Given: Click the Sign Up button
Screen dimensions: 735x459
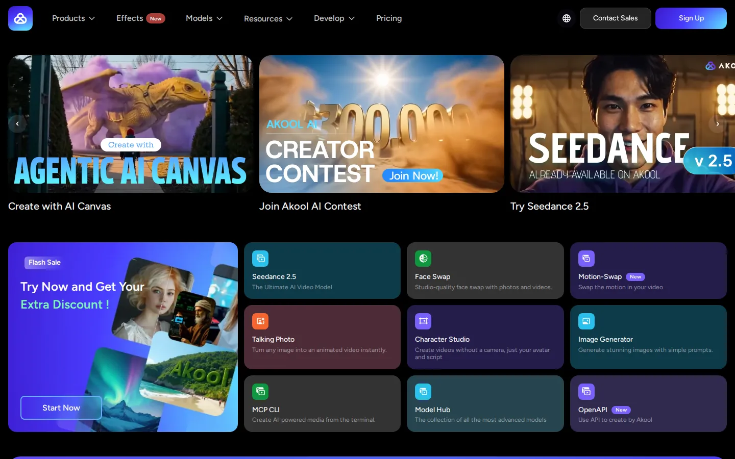Looking at the screenshot, I should coord(691,18).
